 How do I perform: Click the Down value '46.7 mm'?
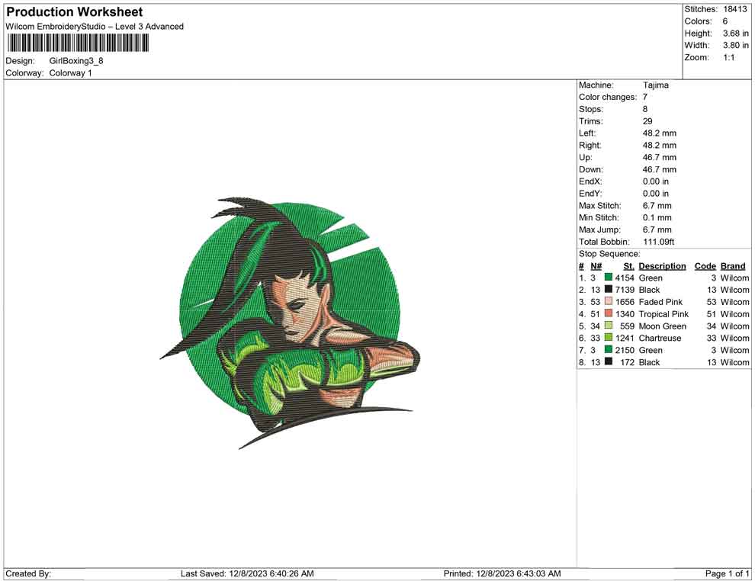[660, 169]
